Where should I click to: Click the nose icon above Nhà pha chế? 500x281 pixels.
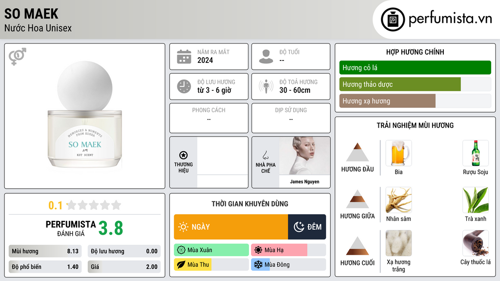pos(265,155)
